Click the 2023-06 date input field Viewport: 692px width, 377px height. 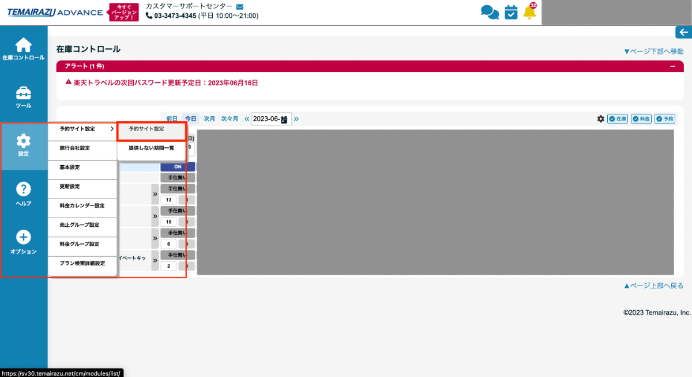pyautogui.click(x=266, y=119)
